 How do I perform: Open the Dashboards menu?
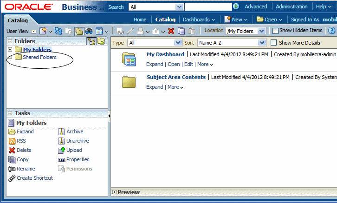pos(199,20)
